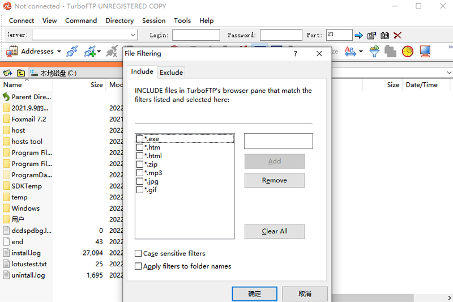Click the filter pattern text field
Screen dimensions: 453x302
[x=278, y=141]
